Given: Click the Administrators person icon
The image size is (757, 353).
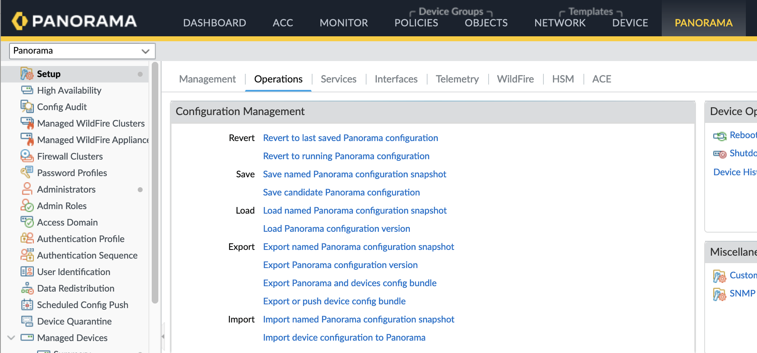Looking at the screenshot, I should tap(27, 189).
